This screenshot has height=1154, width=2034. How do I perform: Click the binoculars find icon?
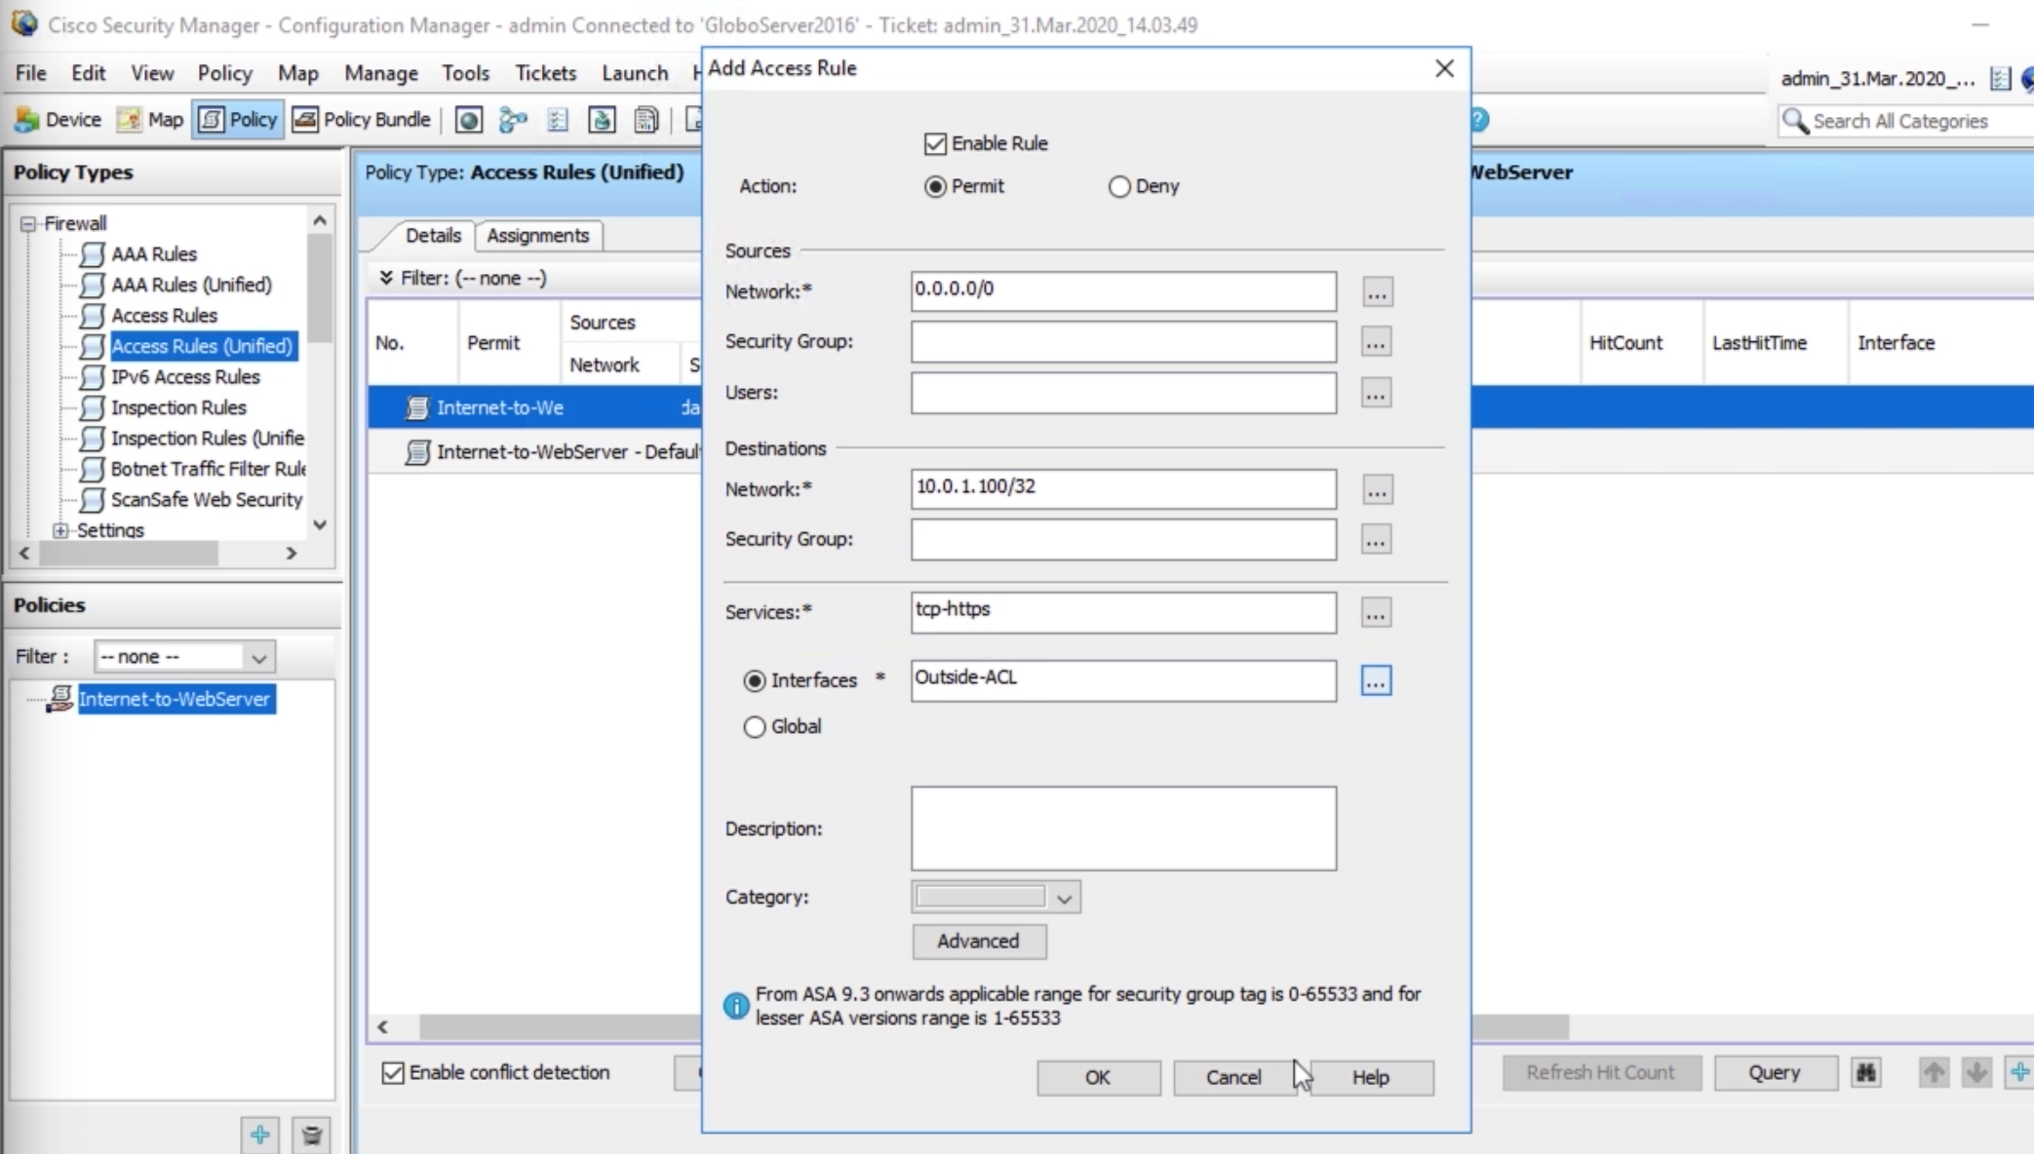[x=1866, y=1073]
